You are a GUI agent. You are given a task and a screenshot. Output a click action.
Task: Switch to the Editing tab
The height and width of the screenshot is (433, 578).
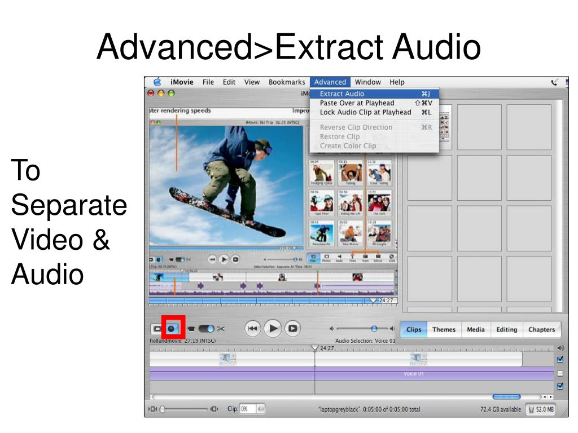tap(506, 329)
